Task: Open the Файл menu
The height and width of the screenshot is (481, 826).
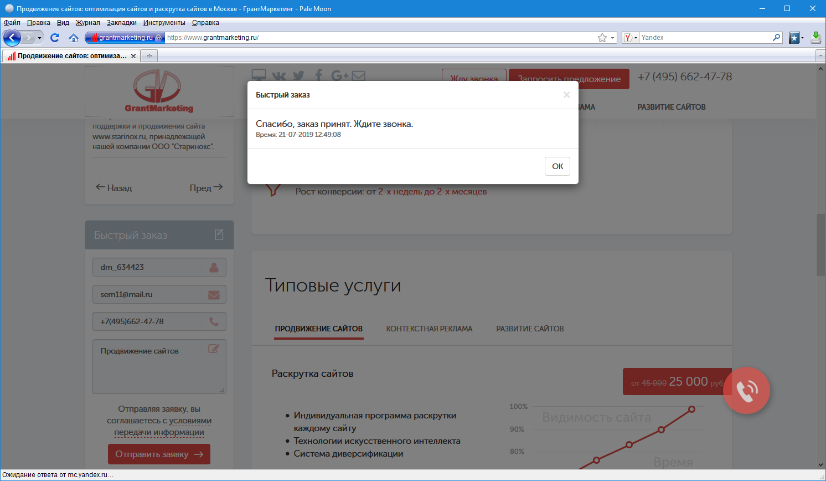Action: tap(12, 23)
